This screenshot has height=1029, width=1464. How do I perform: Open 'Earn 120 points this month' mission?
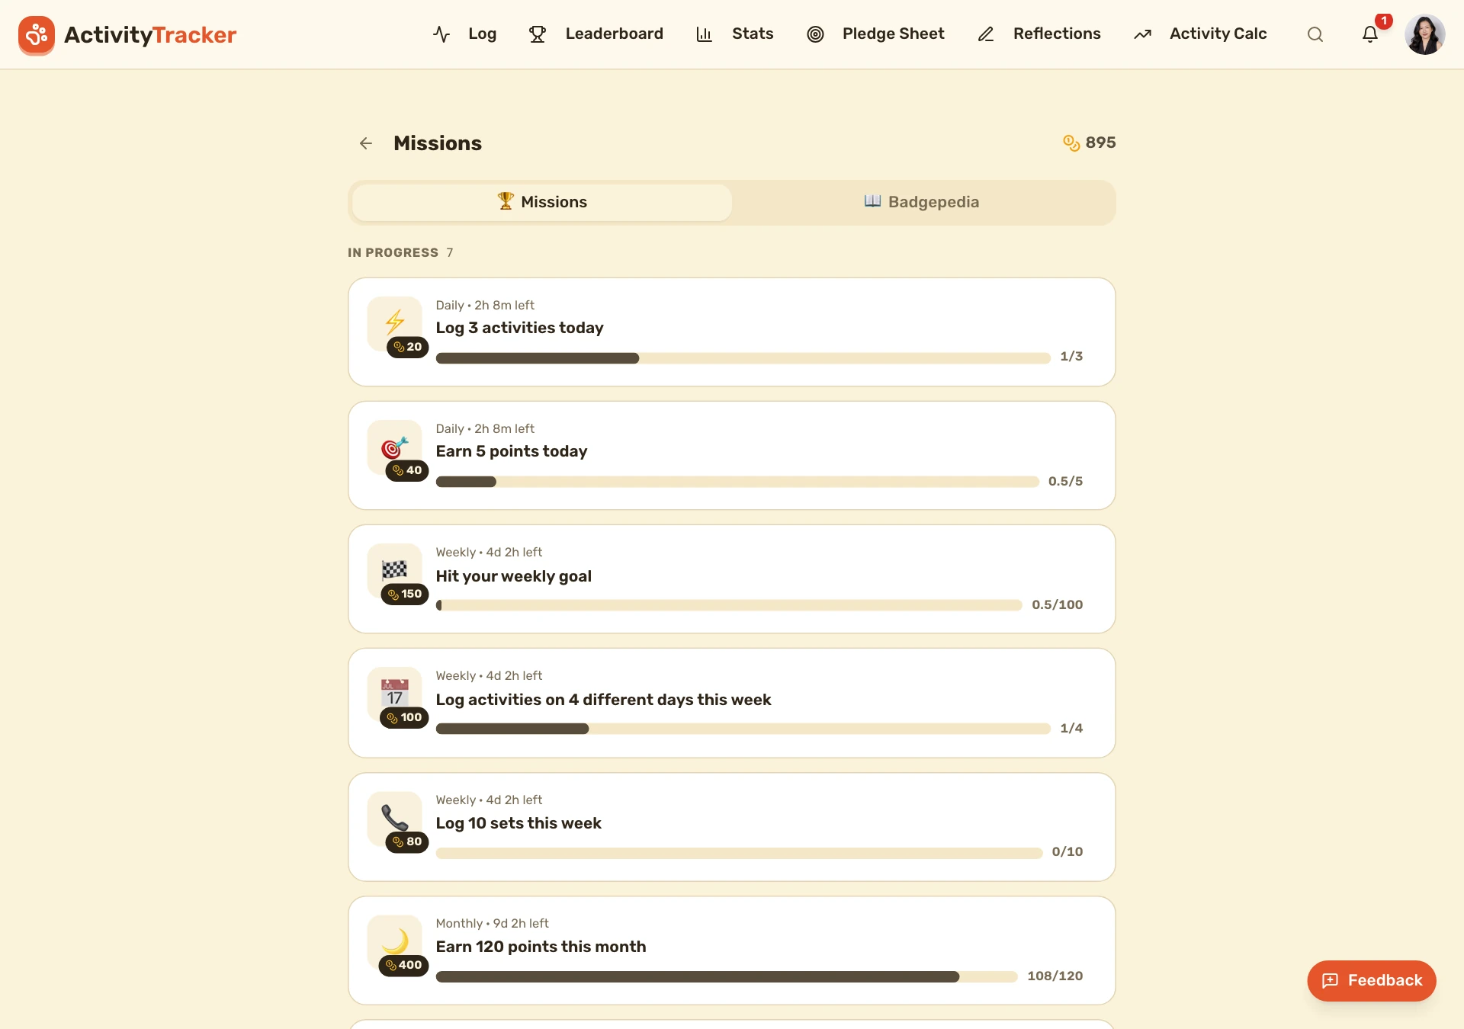point(732,950)
